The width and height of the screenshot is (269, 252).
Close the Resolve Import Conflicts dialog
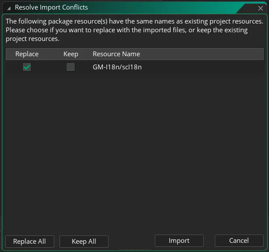tap(260, 8)
